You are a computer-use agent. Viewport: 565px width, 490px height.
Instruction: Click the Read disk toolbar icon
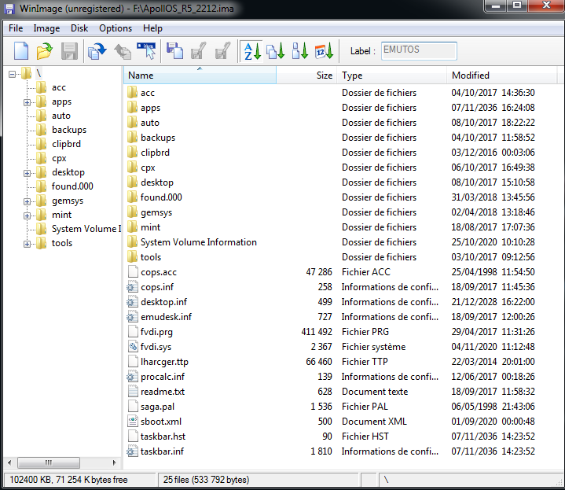pyautogui.click(x=97, y=51)
